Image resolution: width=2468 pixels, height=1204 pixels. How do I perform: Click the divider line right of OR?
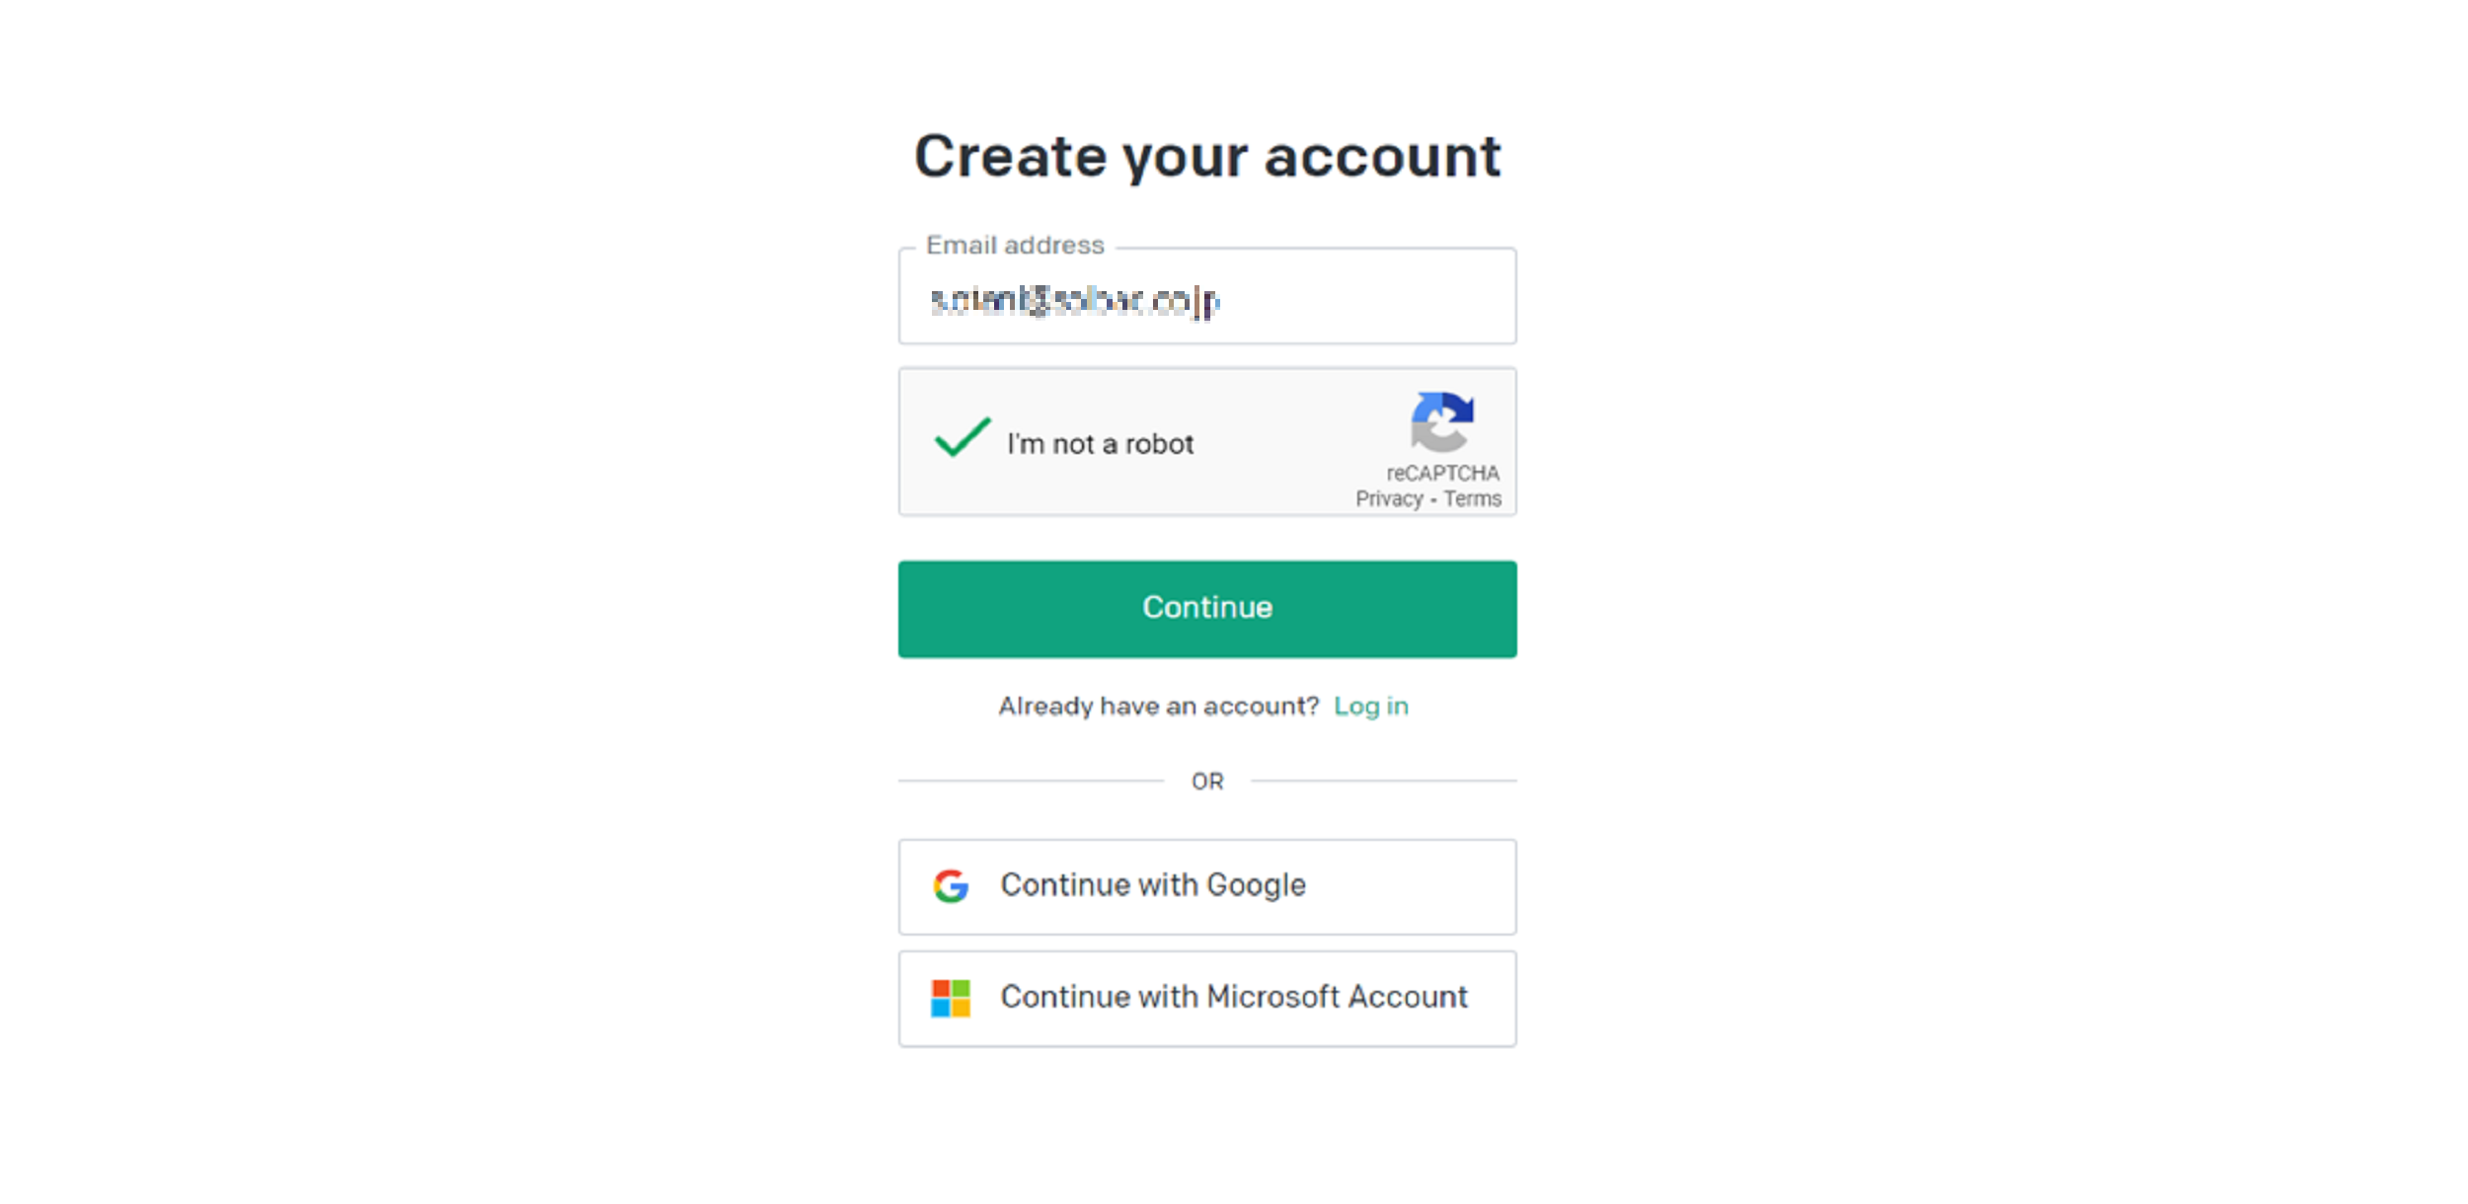click(1383, 781)
